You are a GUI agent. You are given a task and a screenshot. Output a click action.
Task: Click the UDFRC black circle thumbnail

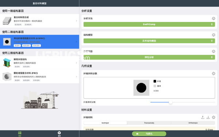click(7, 42)
